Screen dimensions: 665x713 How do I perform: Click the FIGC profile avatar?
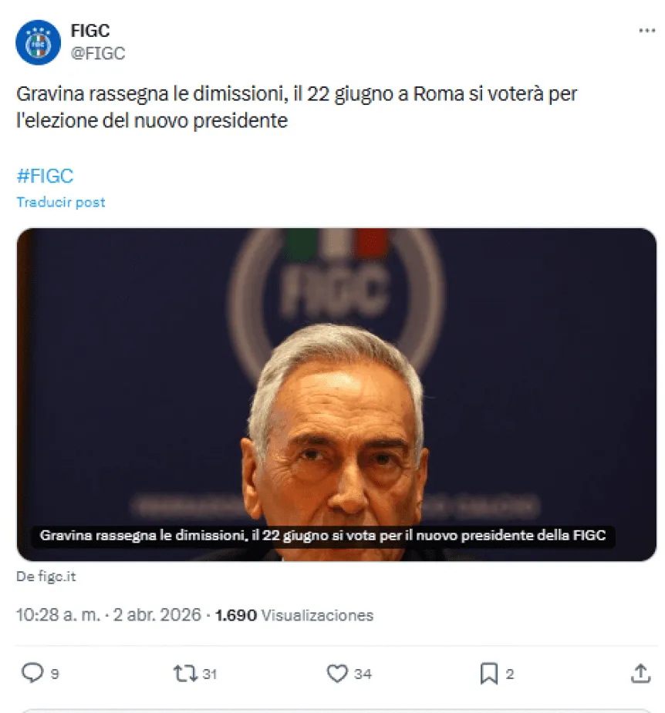click(x=38, y=42)
